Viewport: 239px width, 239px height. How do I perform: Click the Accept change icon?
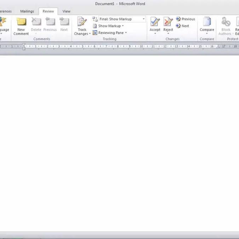(x=155, y=22)
